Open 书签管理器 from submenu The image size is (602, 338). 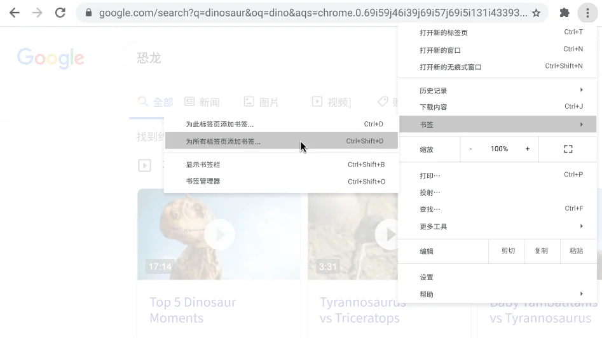tap(282, 181)
